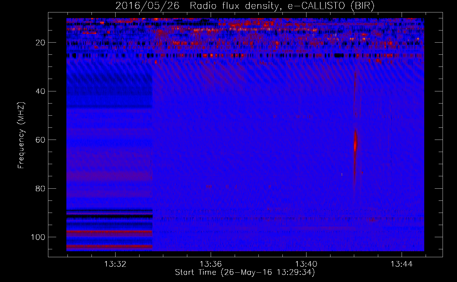Click the 20 MHz frequency tick label
Image resolution: width=457 pixels, height=282 pixels.
tap(40, 43)
